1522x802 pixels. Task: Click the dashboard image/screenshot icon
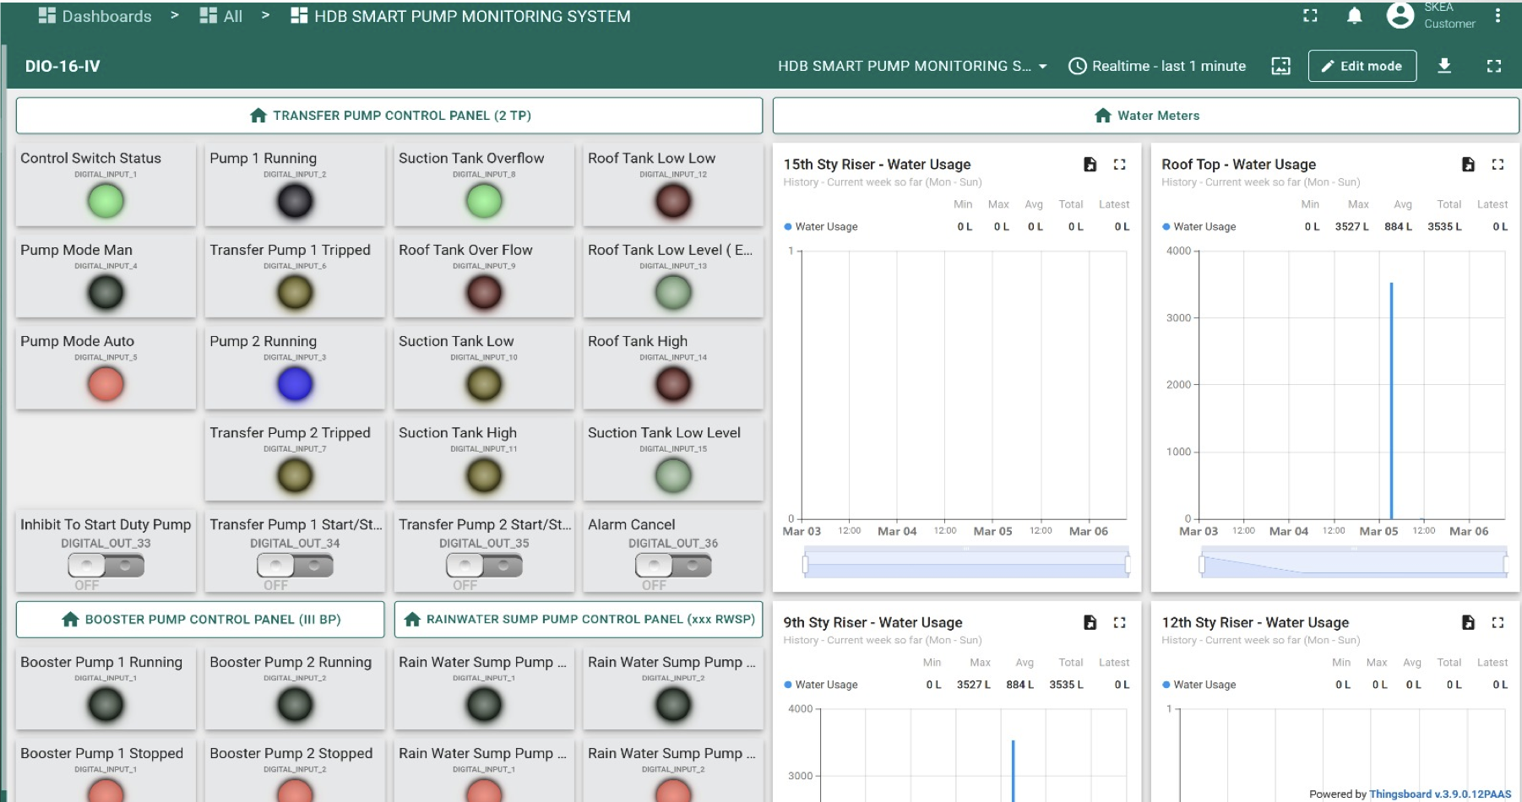click(1280, 66)
